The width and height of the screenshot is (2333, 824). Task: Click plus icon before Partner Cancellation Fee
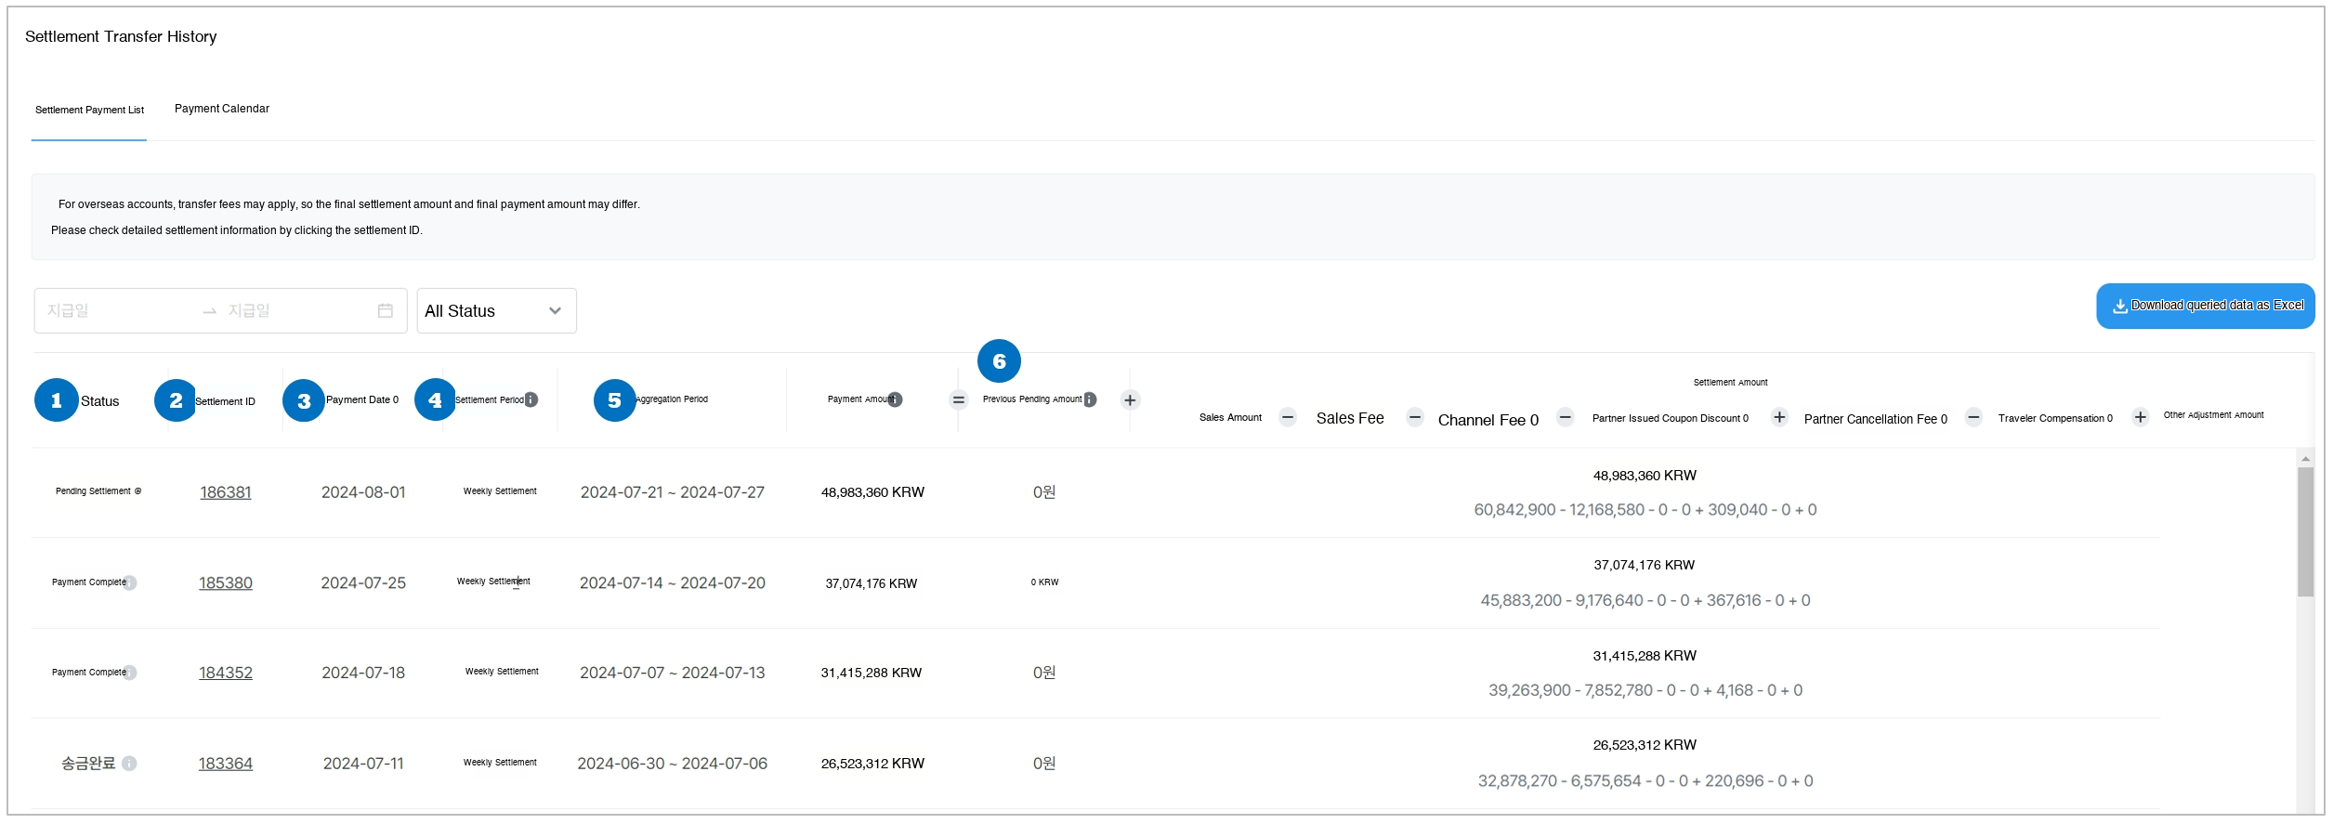[1778, 418]
